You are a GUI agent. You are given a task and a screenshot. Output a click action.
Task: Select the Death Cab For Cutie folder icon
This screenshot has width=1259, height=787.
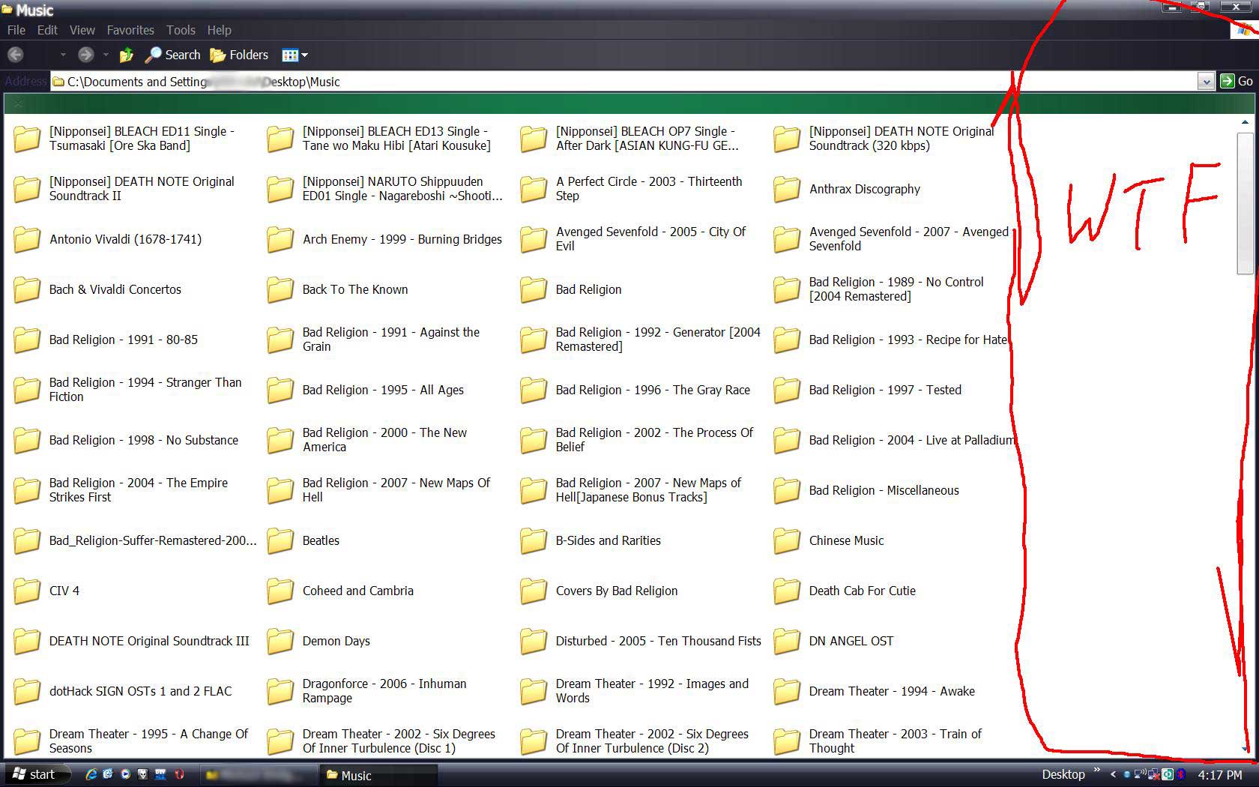pos(787,591)
